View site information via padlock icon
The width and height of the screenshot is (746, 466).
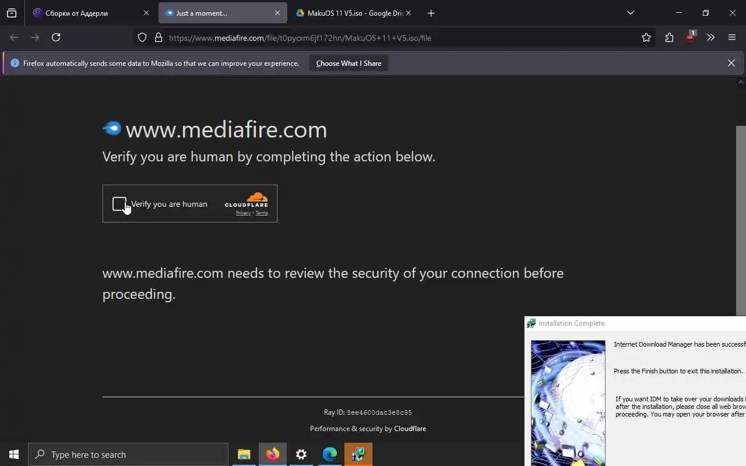(158, 38)
